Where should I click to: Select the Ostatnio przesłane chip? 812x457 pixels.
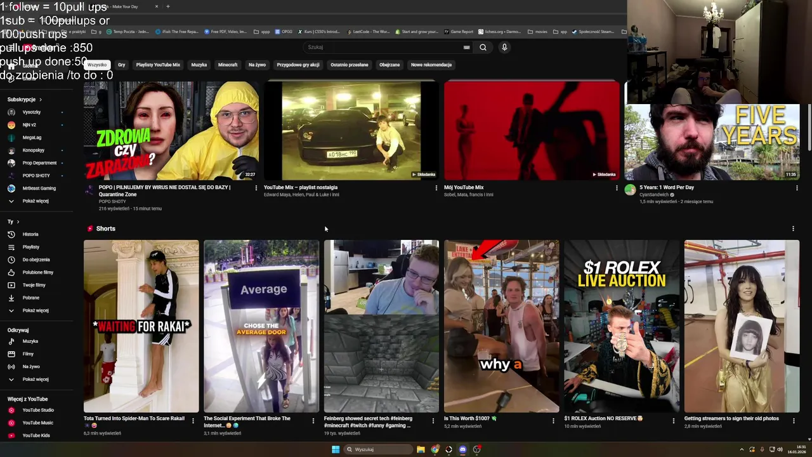[349, 65]
